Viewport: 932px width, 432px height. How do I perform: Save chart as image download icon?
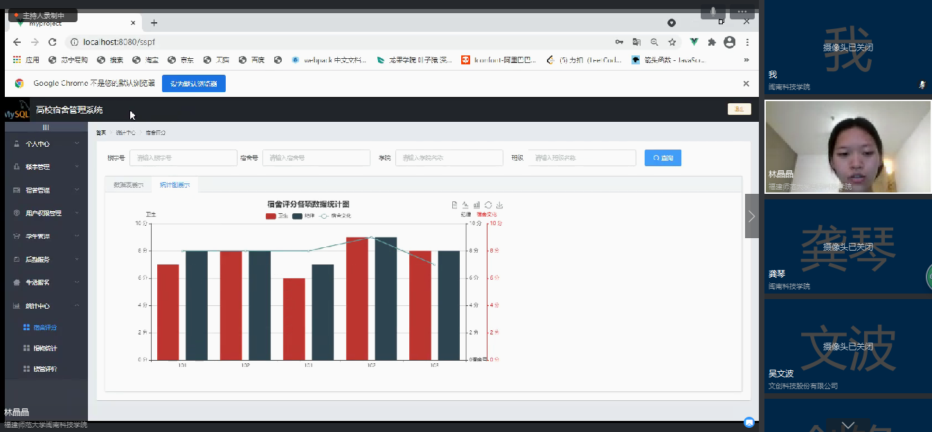(x=499, y=205)
